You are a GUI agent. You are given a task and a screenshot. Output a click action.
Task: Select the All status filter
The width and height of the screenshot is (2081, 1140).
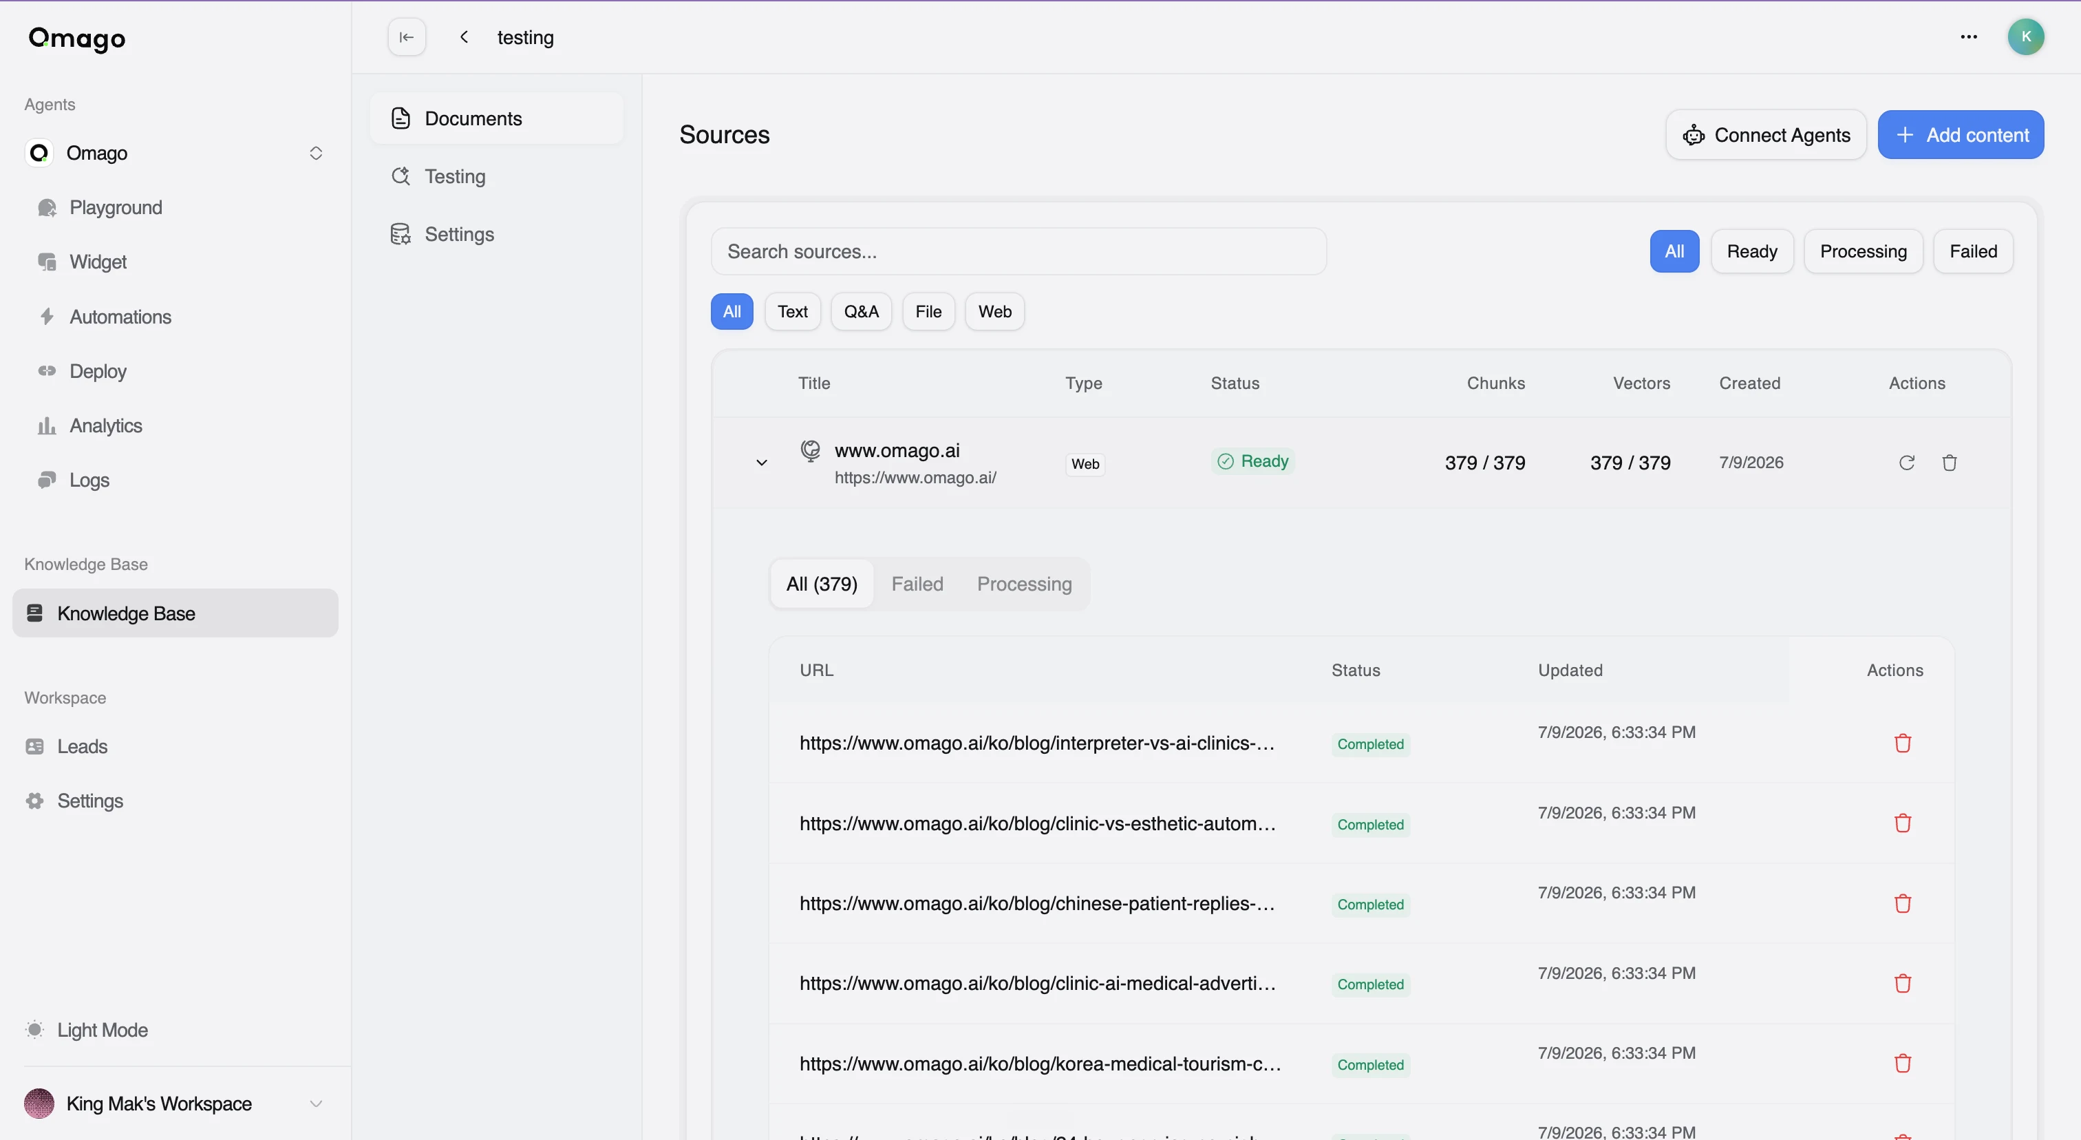(1674, 251)
